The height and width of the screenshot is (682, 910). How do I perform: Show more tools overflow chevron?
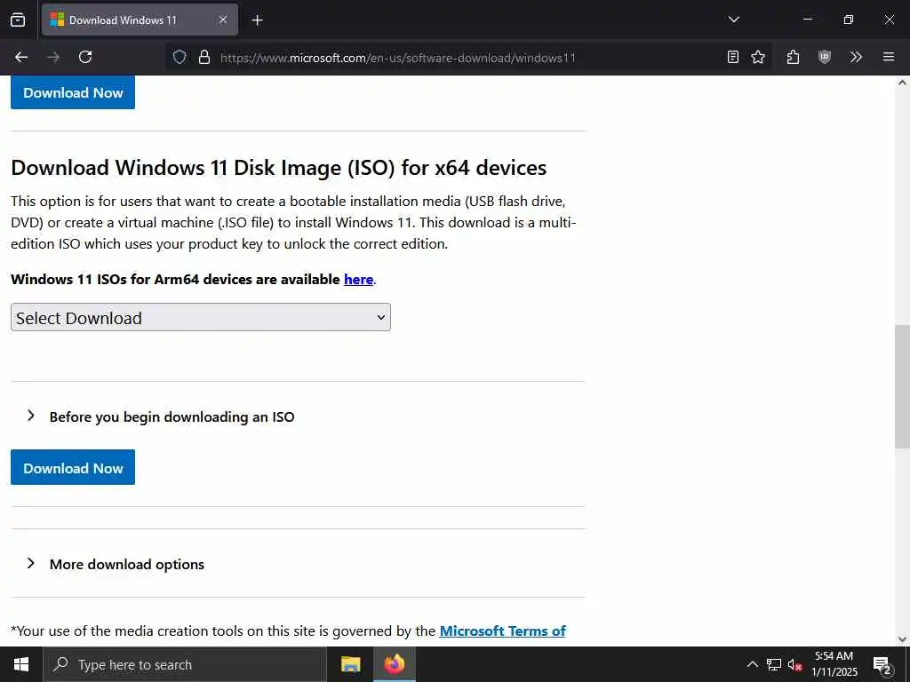pos(856,57)
